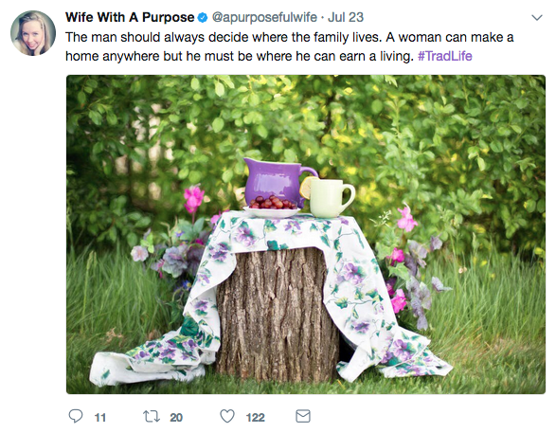Select the tweet text about the family
The image size is (556, 433).
coord(289,46)
